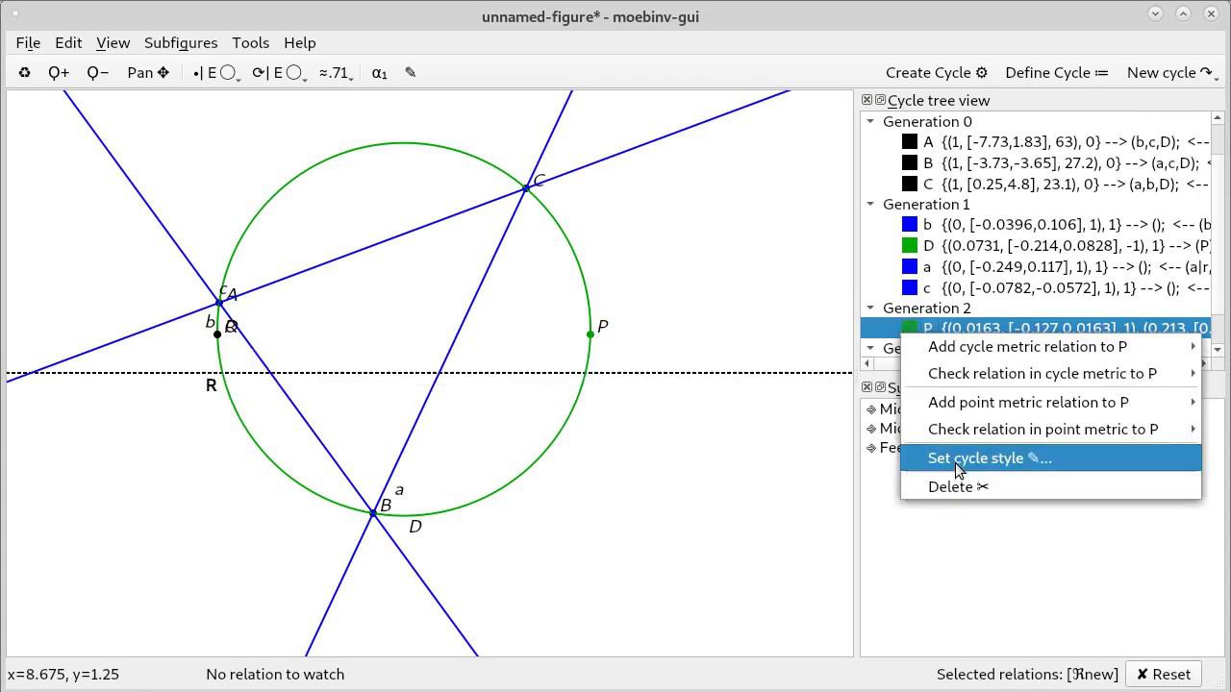The image size is (1231, 692).
Task: Collapse the Generation 2 tree node
Action: pos(870,309)
